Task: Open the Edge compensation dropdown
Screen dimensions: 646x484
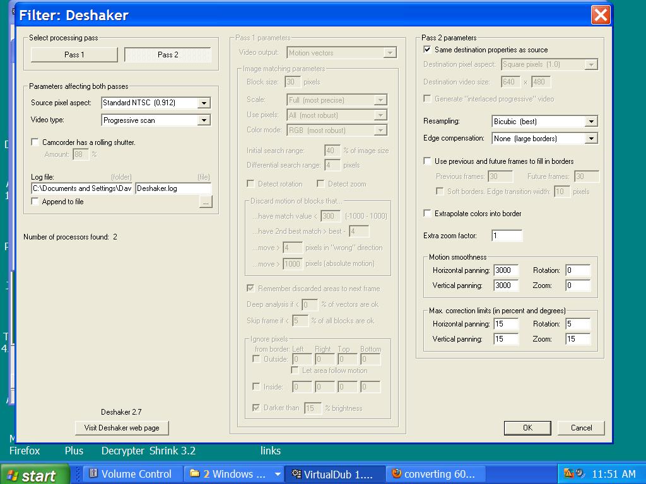Action: click(x=591, y=139)
